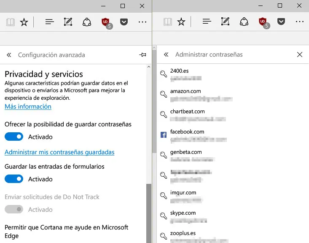Open Web Note tool in right window
The width and height of the screenshot is (309, 243).
coord(225,21)
